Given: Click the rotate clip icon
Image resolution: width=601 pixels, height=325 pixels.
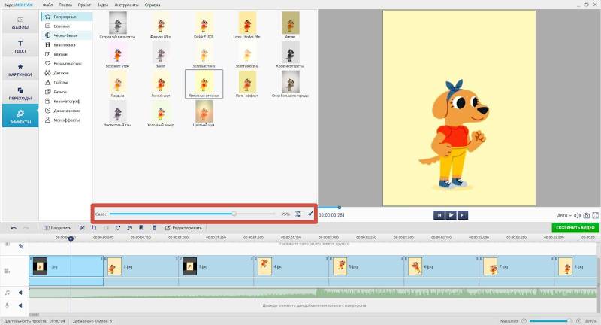Looking at the screenshot, I should 118,228.
